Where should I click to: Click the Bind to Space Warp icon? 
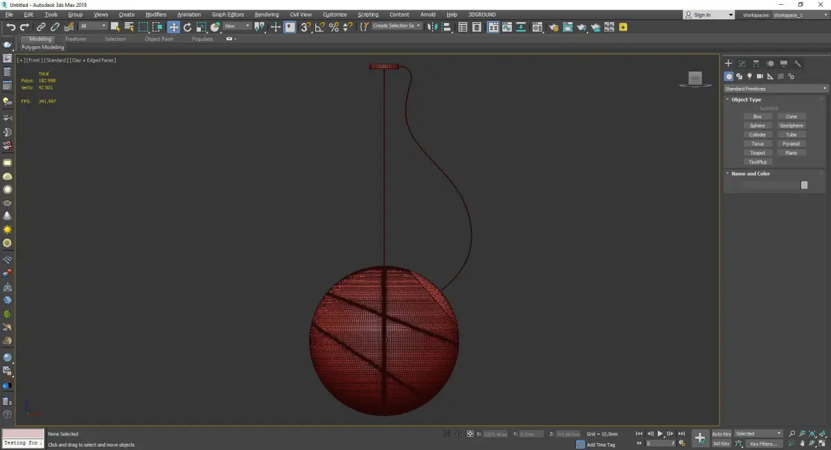69,27
